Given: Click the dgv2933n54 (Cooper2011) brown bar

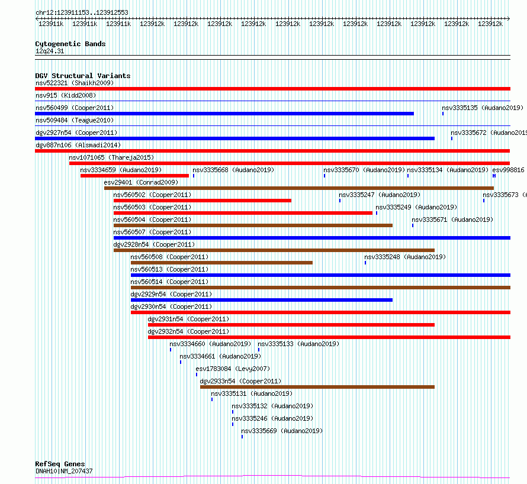Looking at the screenshot, I should [x=317, y=387].
